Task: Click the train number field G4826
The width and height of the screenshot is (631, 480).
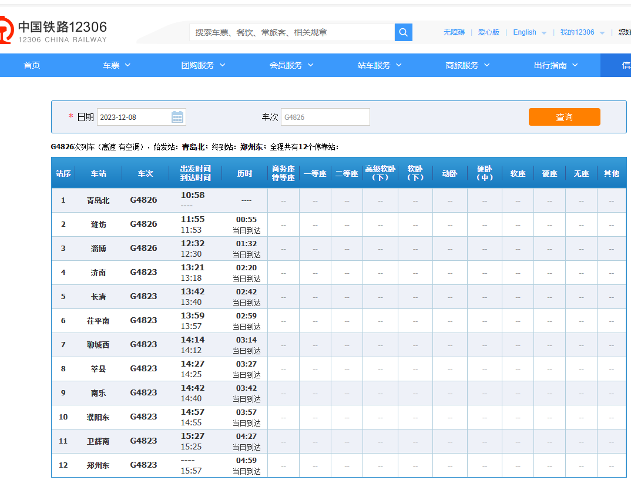Action: click(x=325, y=117)
